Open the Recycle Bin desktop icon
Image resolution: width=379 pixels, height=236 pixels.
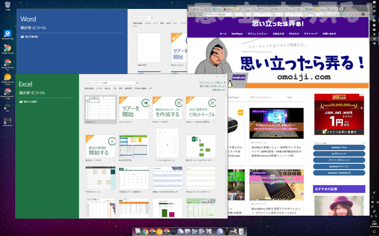coord(8,6)
